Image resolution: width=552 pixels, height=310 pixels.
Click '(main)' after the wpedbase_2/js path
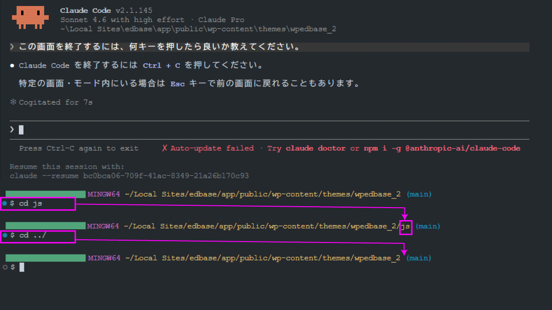tap(428, 226)
